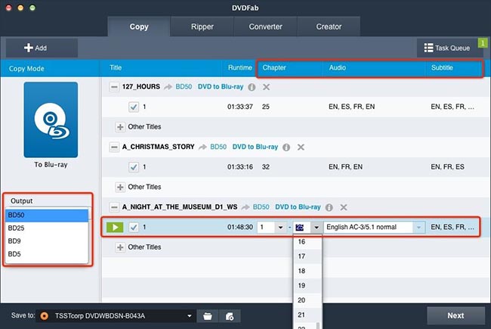Click subtitle cell EN, FR, ES

[447, 167]
